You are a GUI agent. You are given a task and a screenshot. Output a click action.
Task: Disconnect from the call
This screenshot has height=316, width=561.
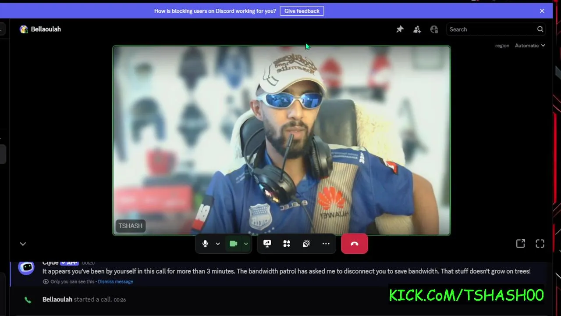[x=355, y=244]
